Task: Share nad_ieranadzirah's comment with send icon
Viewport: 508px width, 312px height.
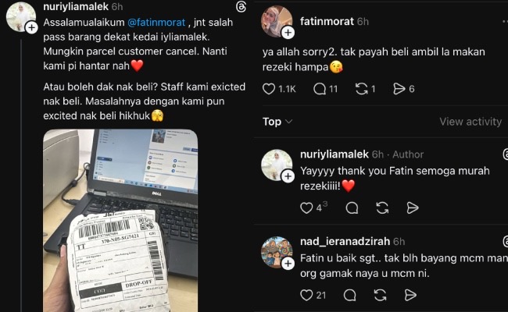Action: click(x=410, y=295)
